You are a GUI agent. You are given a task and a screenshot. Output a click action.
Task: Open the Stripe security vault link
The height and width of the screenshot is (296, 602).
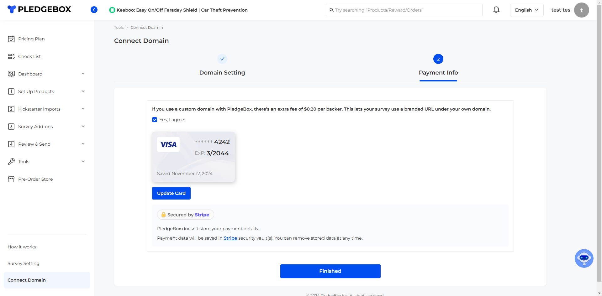tap(230, 238)
